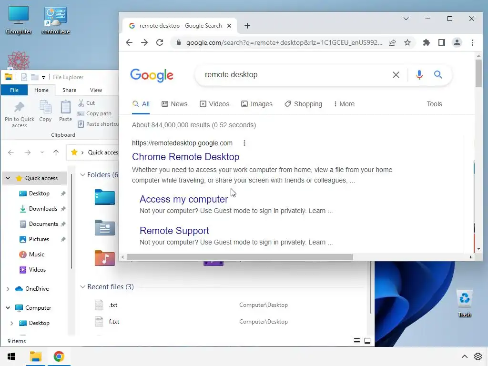This screenshot has width=488, height=366.
Task: Open Trash on desktop
Action: (464, 304)
